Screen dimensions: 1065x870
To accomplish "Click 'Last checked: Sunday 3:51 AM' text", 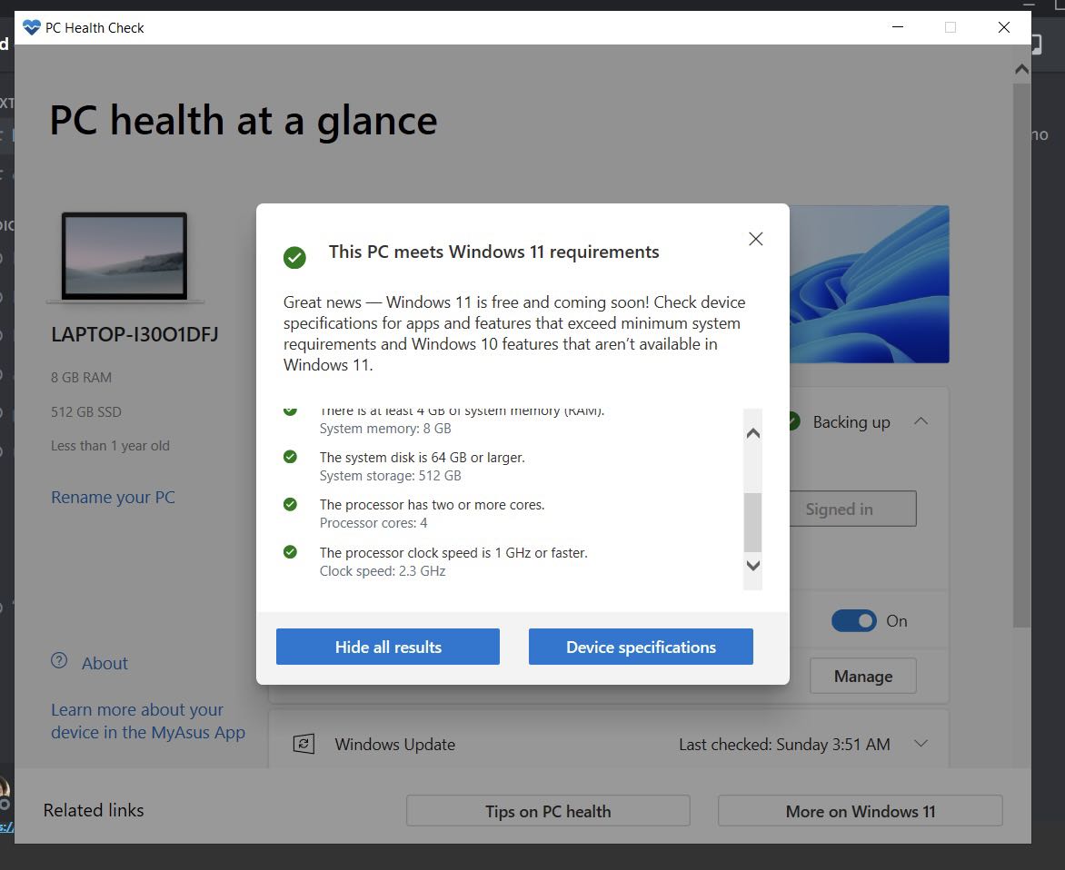I will point(784,745).
